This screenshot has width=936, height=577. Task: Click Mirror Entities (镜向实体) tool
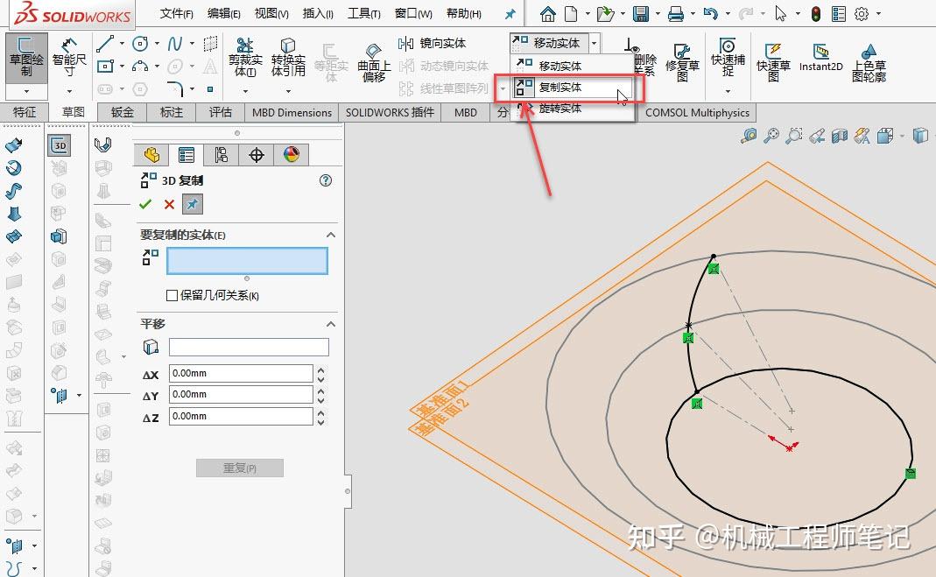433,43
